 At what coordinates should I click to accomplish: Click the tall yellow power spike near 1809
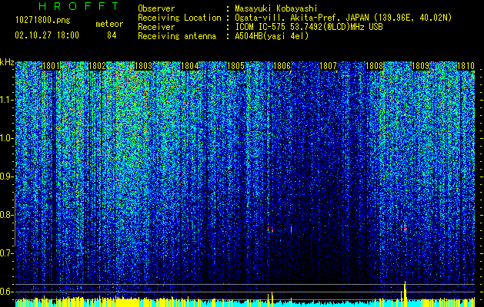click(405, 294)
